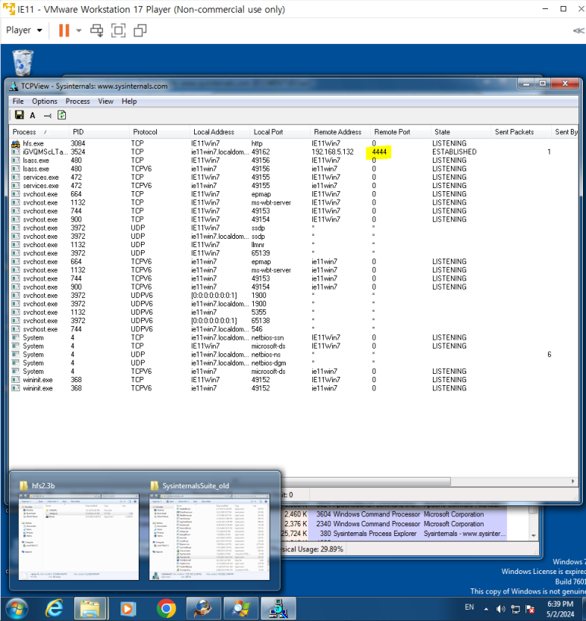This screenshot has height=621, width=586.
Task: Sort by the Local Address column header
Action: click(219, 132)
